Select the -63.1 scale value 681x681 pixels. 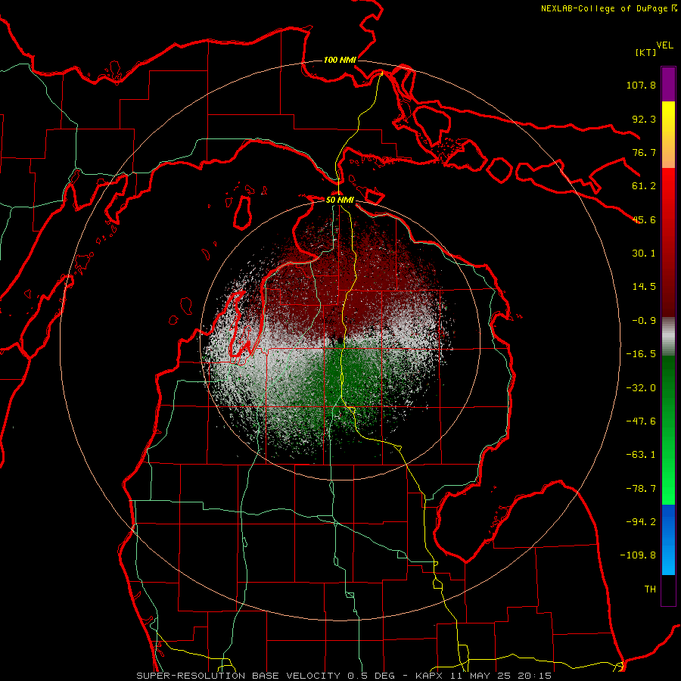coord(641,455)
